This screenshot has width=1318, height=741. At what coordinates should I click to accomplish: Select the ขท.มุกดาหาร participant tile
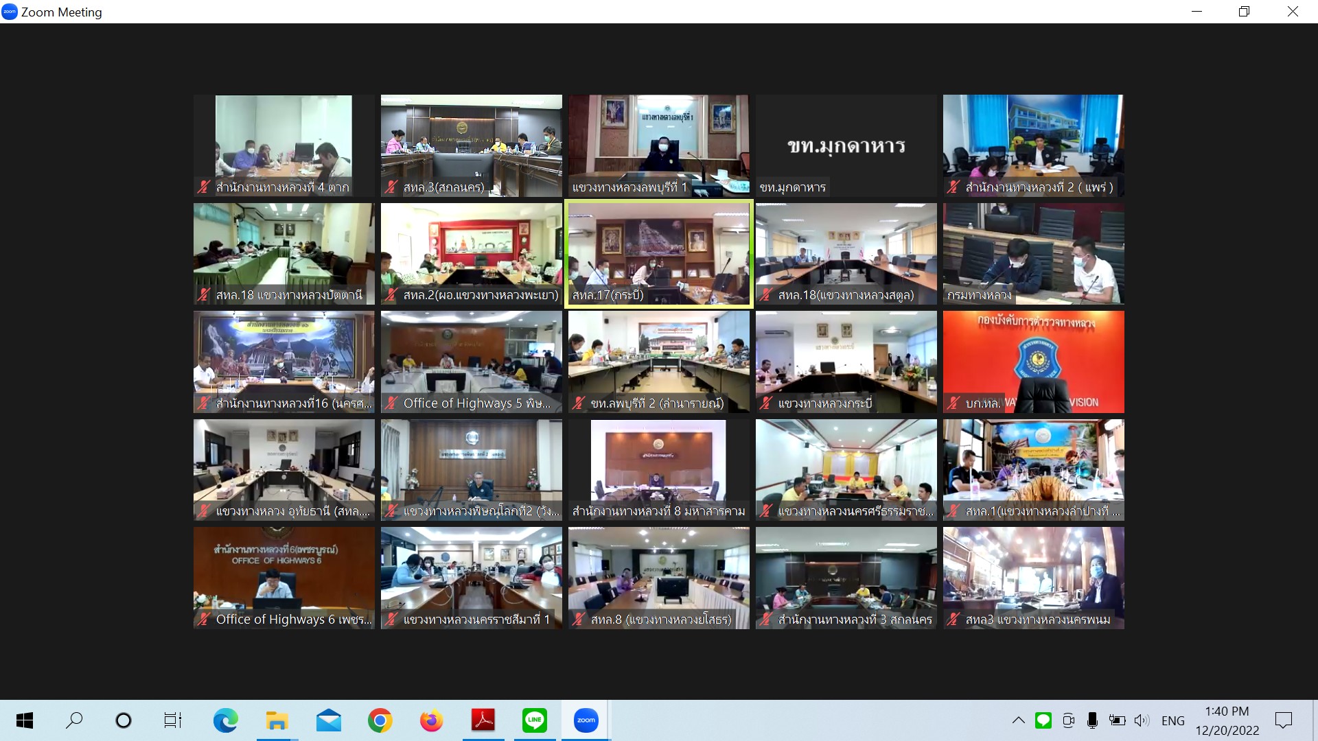[x=846, y=145]
